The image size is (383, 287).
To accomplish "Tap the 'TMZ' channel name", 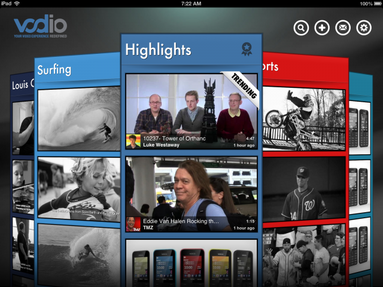I will click(148, 228).
